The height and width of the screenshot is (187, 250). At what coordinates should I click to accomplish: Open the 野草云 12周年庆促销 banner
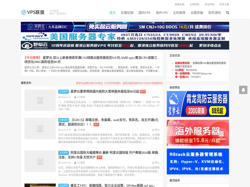coord(125,45)
